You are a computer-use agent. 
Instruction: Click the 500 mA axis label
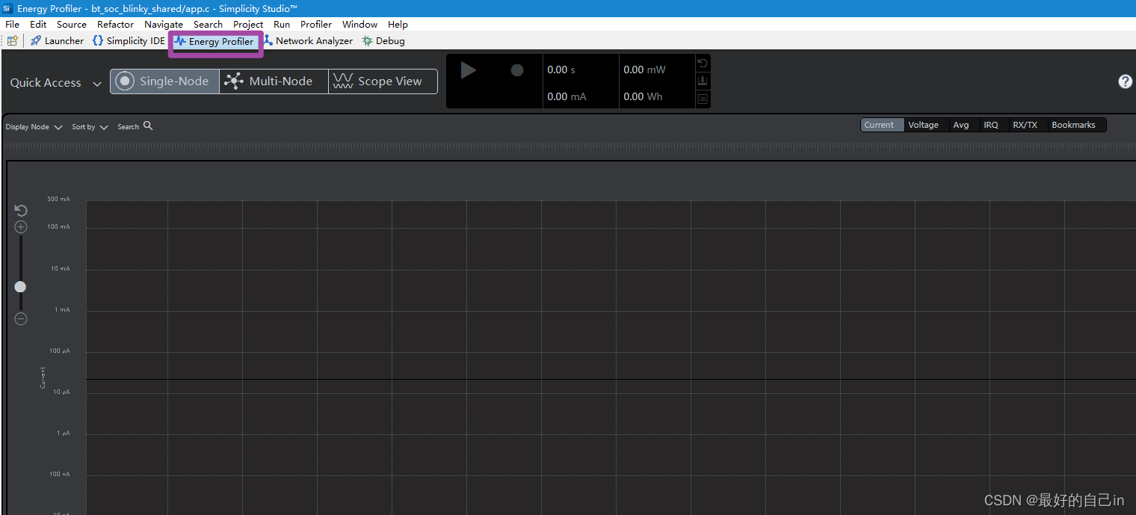click(58, 199)
